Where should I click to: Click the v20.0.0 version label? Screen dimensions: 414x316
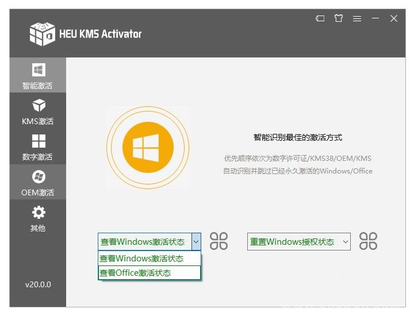38,284
